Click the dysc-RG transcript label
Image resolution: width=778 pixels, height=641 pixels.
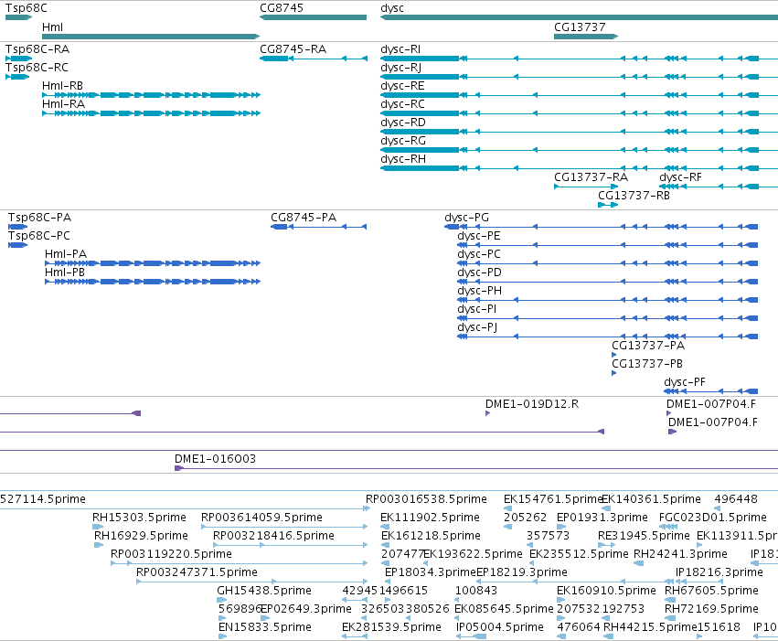(x=403, y=141)
